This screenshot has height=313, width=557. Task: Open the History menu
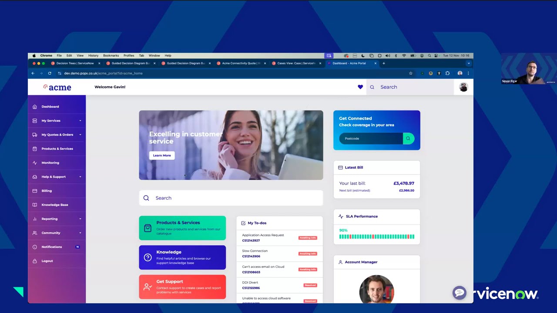[x=93, y=56]
